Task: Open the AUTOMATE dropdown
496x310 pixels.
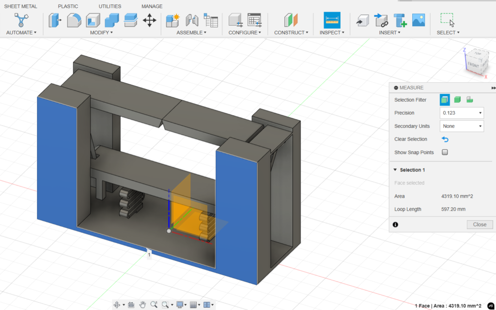Action: pyautogui.click(x=21, y=32)
